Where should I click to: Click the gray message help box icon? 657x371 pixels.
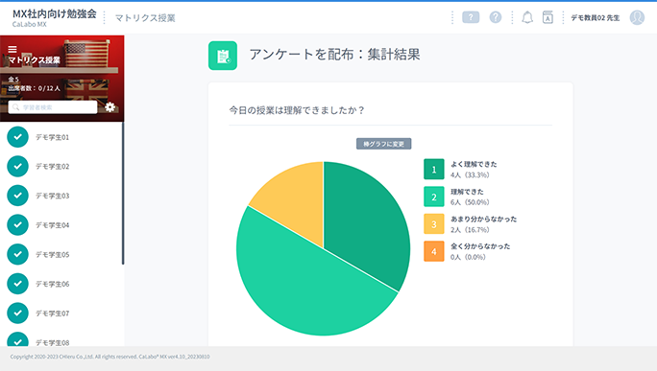click(x=471, y=17)
